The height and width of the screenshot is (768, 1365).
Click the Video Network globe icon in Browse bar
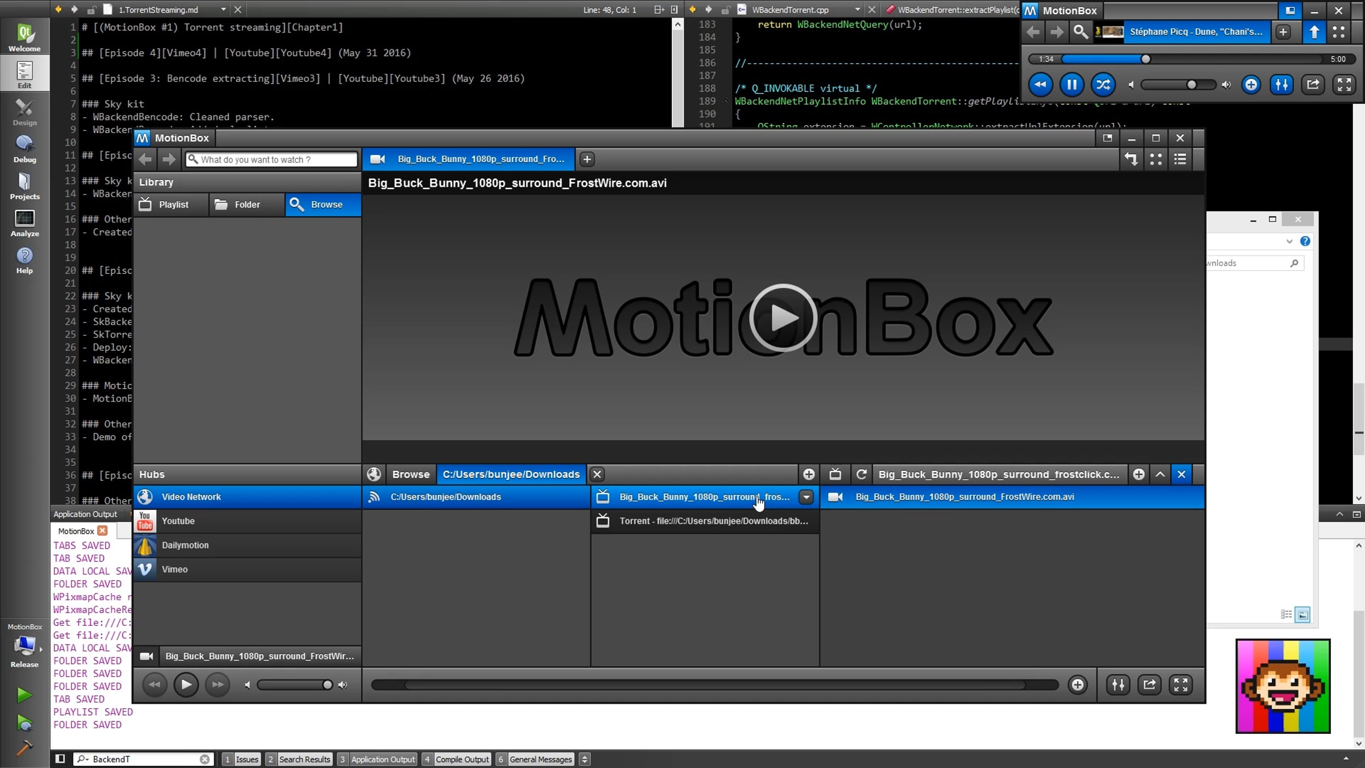[374, 474]
